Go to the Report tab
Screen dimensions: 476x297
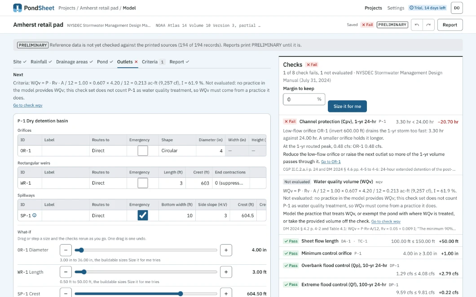click(180, 62)
